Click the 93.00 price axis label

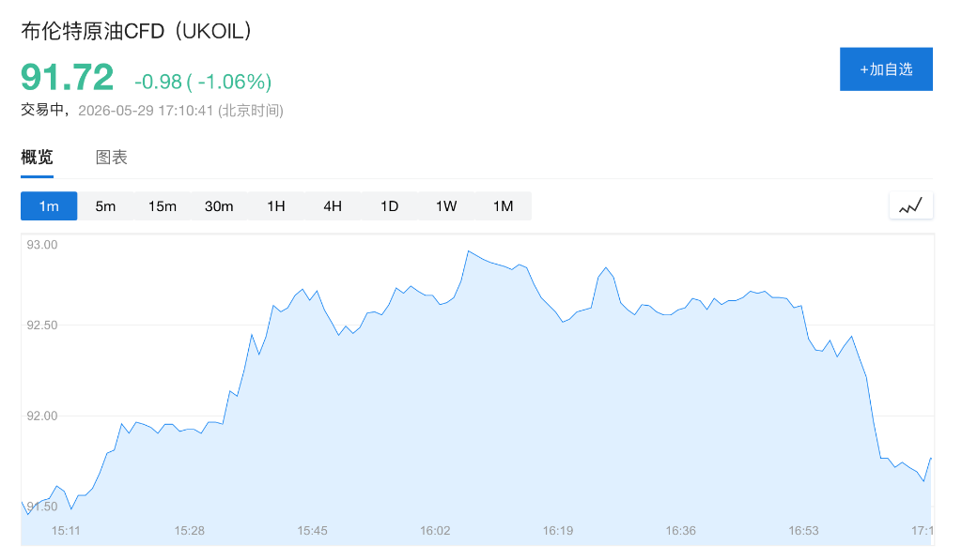pyautogui.click(x=41, y=245)
